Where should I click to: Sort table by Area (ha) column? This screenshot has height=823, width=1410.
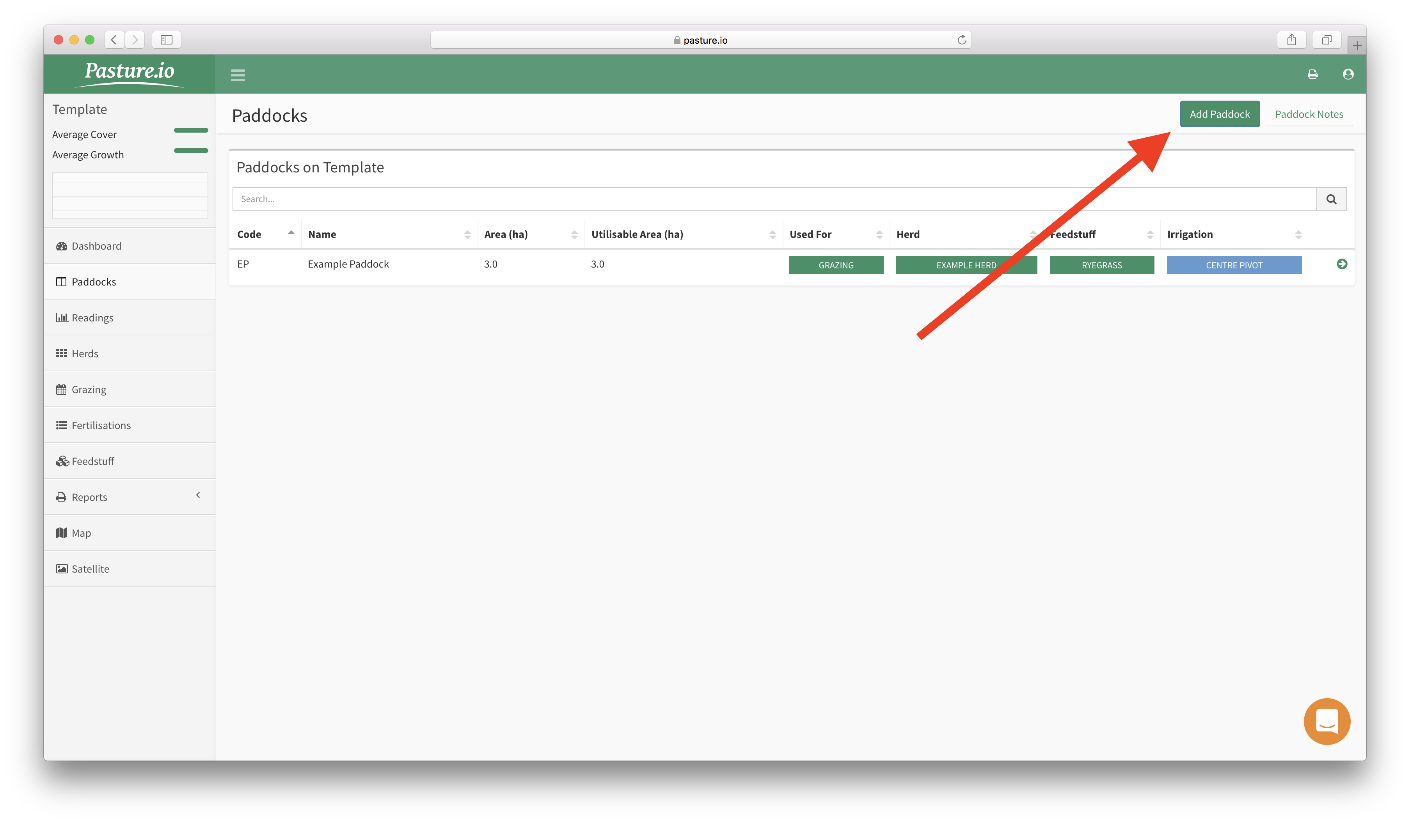pyautogui.click(x=531, y=234)
